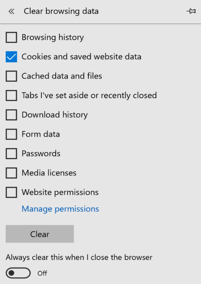Screen dimensions: 201x284
Task: Check the Browsing history checkbox
Action: point(11,37)
